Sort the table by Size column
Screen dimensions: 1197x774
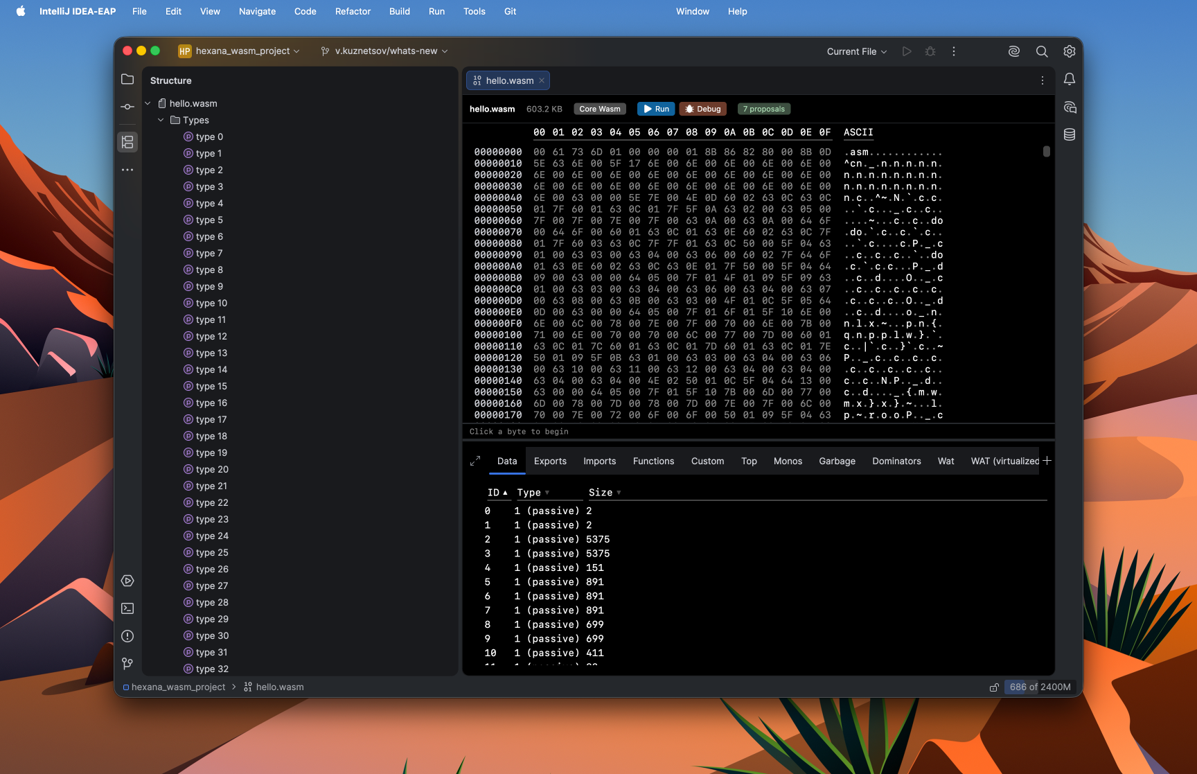point(605,493)
